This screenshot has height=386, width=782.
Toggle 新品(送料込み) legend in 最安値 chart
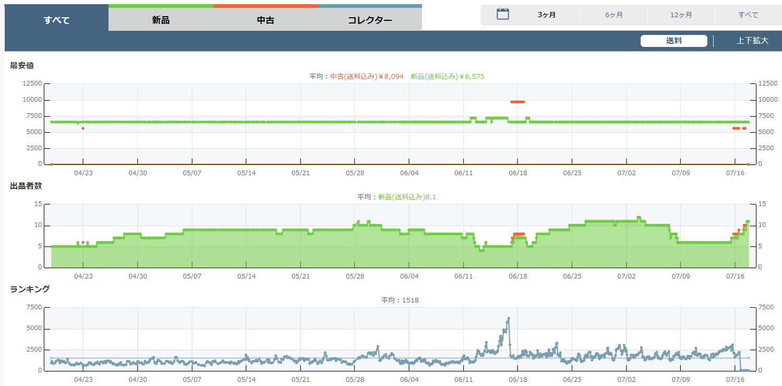447,76
